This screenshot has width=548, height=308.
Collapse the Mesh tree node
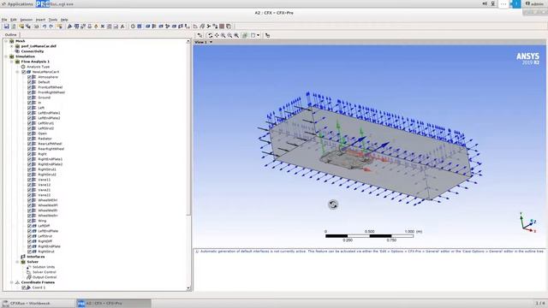pos(6,41)
